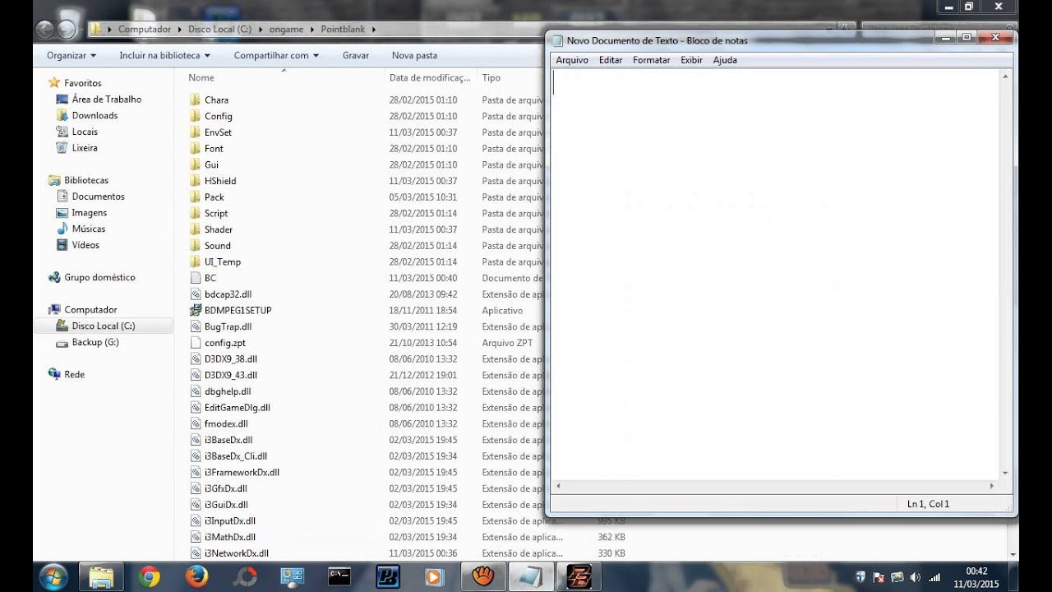Select the HShield folder icon
The height and width of the screenshot is (592, 1052).
click(196, 181)
